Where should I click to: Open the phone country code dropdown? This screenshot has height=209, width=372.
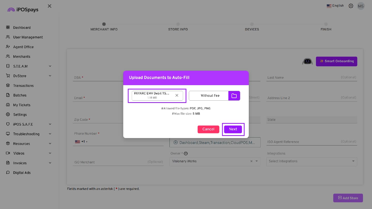81,142
